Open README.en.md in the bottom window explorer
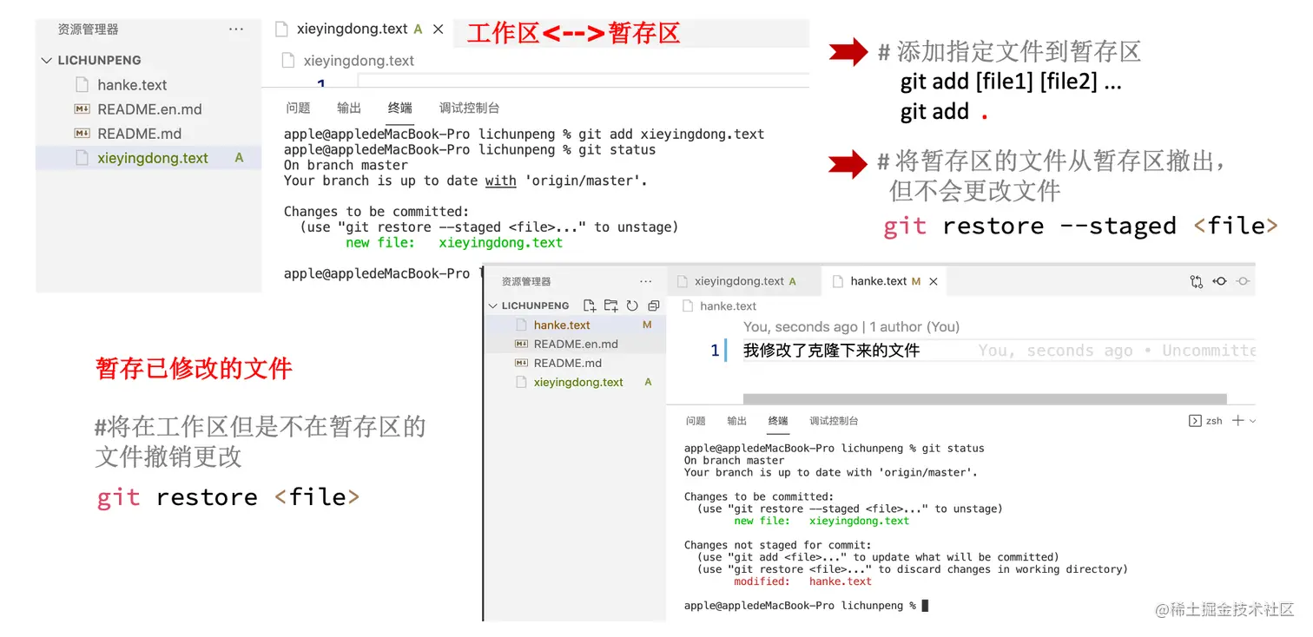The height and width of the screenshot is (637, 1313). click(575, 344)
